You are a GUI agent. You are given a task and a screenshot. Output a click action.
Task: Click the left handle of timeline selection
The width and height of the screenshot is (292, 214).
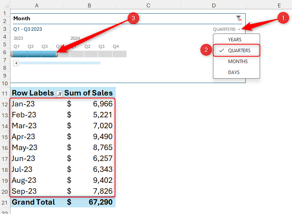12,54
